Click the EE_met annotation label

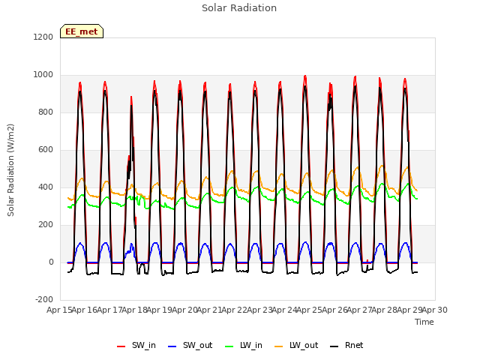tap(82, 31)
